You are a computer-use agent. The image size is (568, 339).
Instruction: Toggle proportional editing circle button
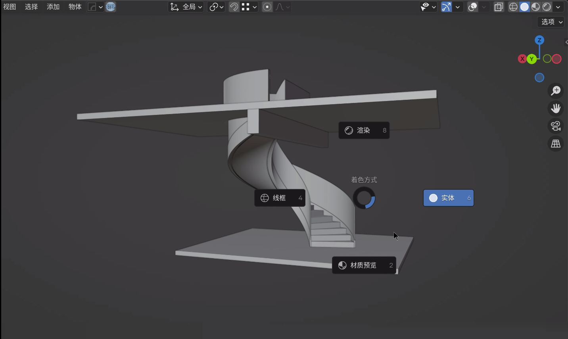pyautogui.click(x=267, y=7)
